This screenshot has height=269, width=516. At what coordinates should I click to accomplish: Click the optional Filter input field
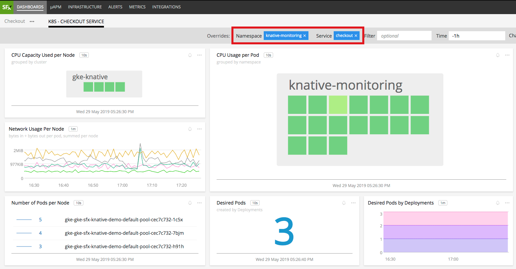[404, 36]
